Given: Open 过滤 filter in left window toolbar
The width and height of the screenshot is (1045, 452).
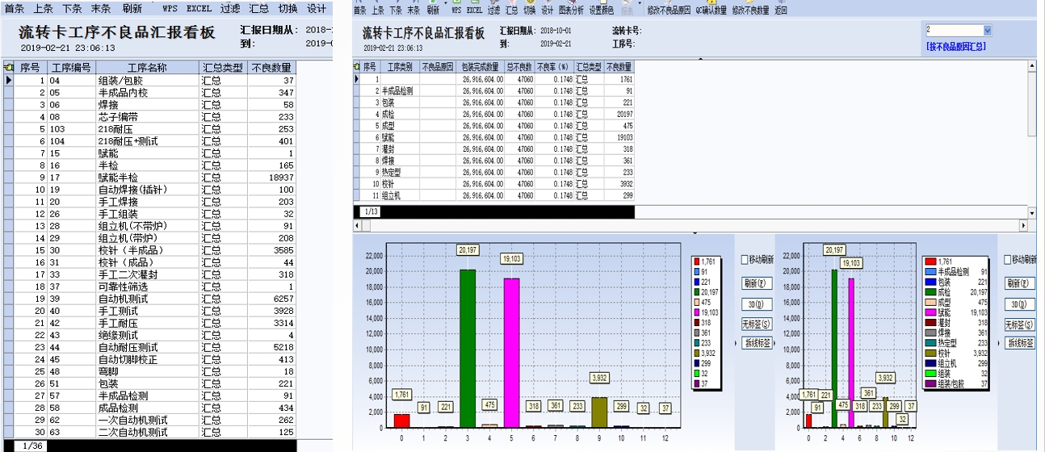Looking at the screenshot, I should (230, 8).
